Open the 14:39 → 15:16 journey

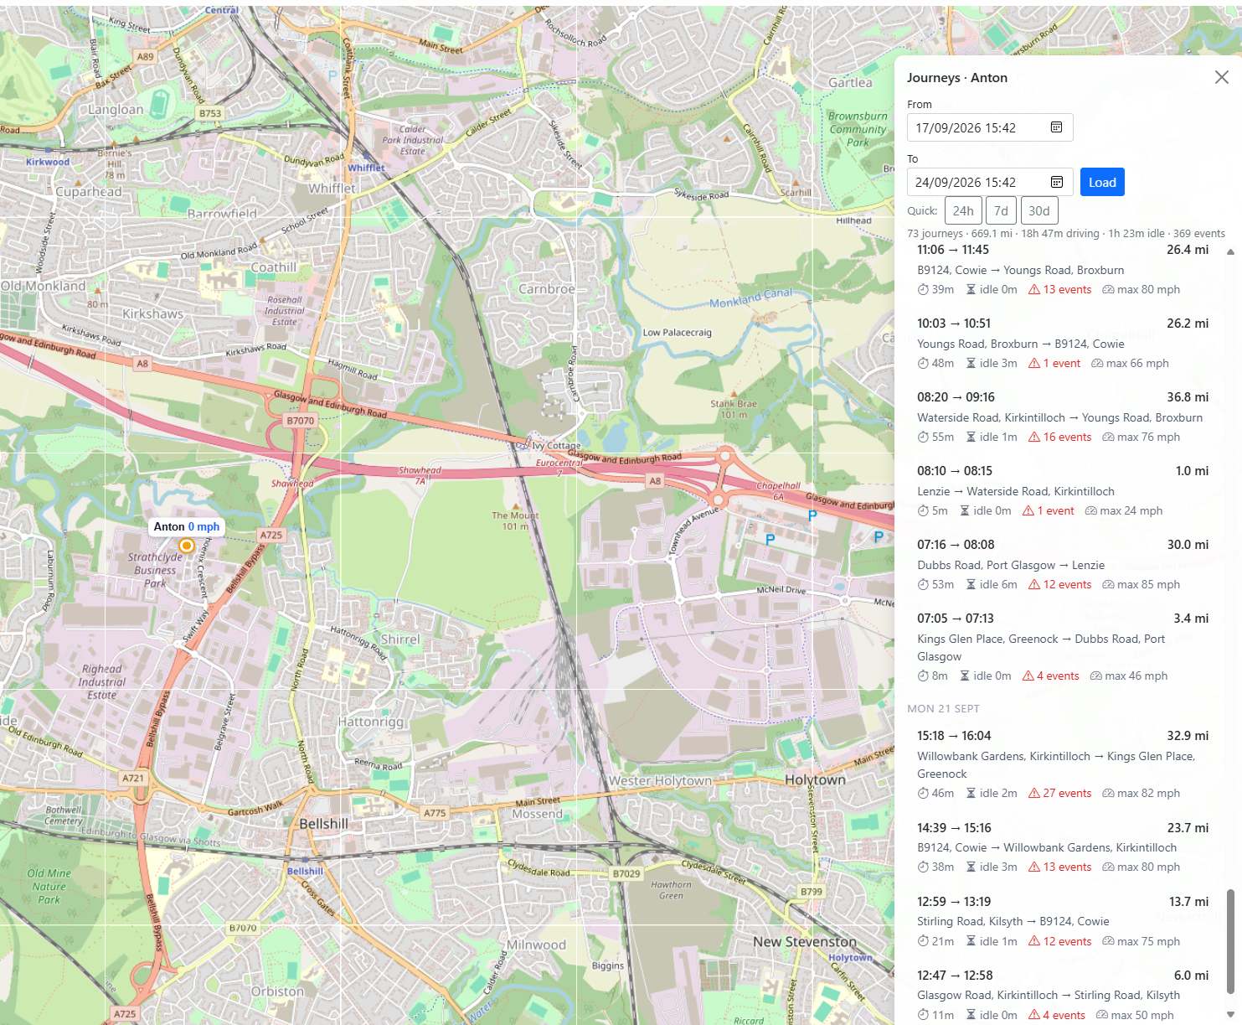(x=1063, y=847)
